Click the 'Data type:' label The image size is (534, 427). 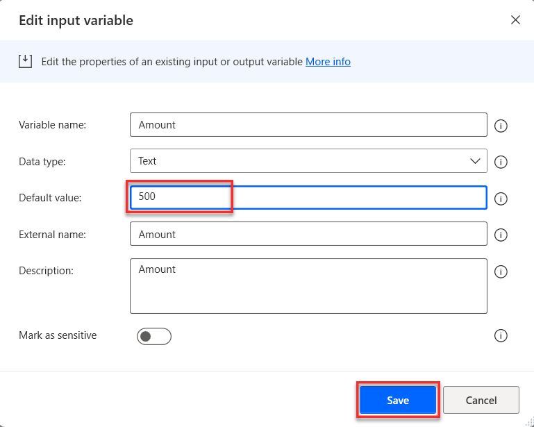point(42,161)
